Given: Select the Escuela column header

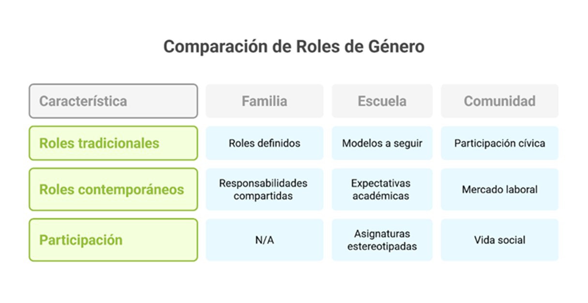Looking at the screenshot, I should click(x=382, y=101).
